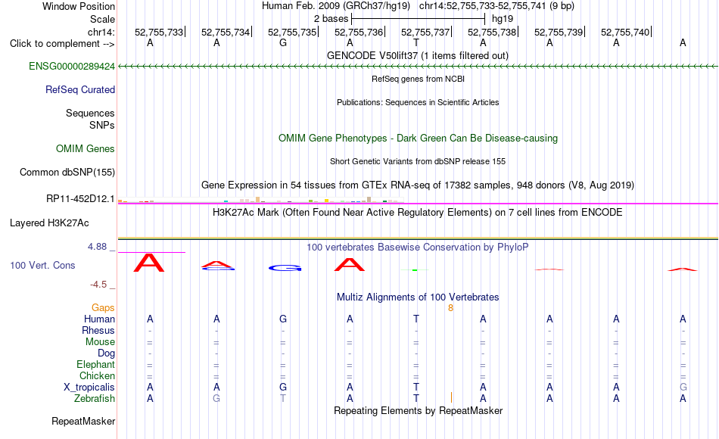This screenshot has height=439, width=719.
Task: Click the Mouse species label
Action: point(100,342)
